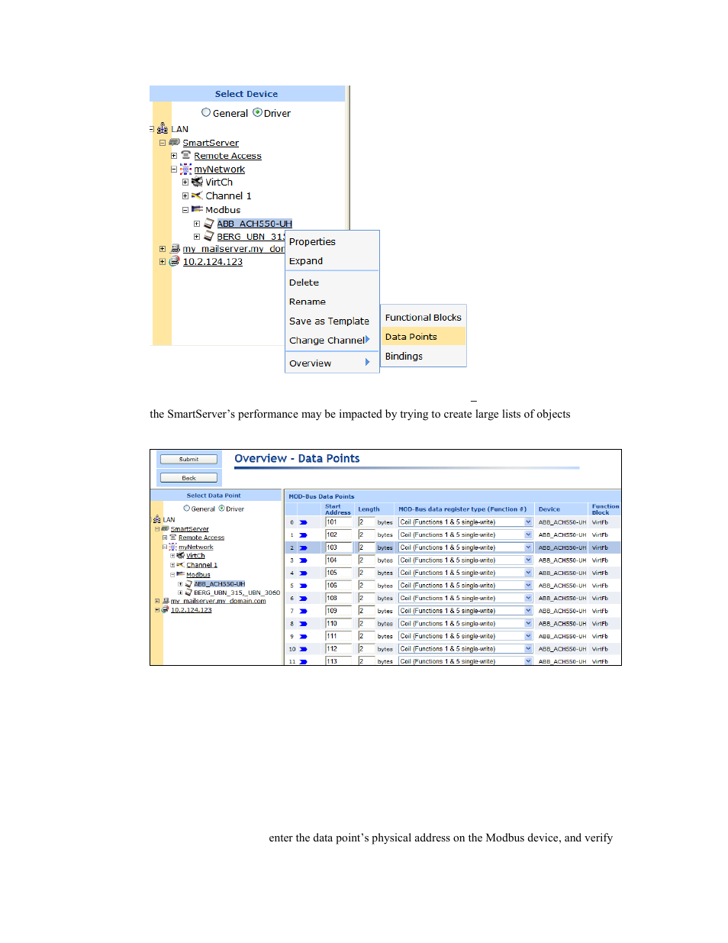Click blue data point arrow icon in row 4
Viewport: 728px width, 943px height.
click(x=303, y=573)
